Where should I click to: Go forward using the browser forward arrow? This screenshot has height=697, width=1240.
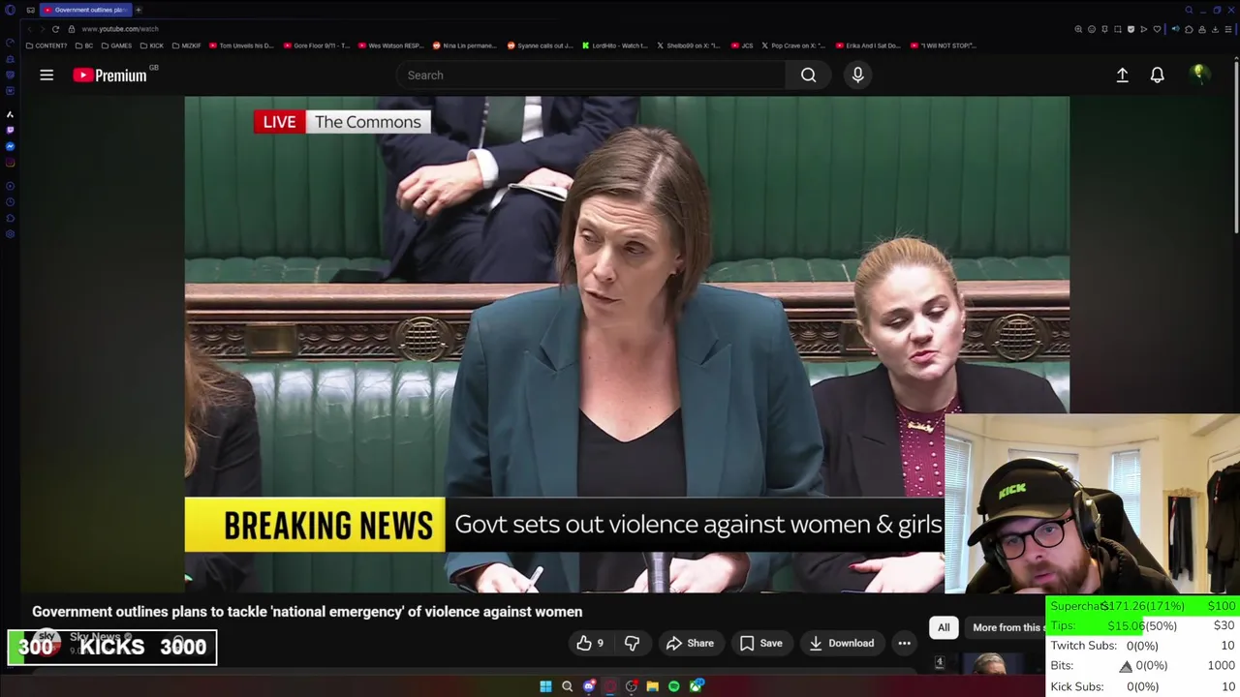[43, 29]
